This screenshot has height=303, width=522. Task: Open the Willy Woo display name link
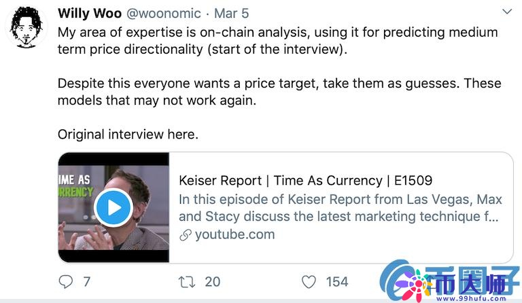click(90, 14)
